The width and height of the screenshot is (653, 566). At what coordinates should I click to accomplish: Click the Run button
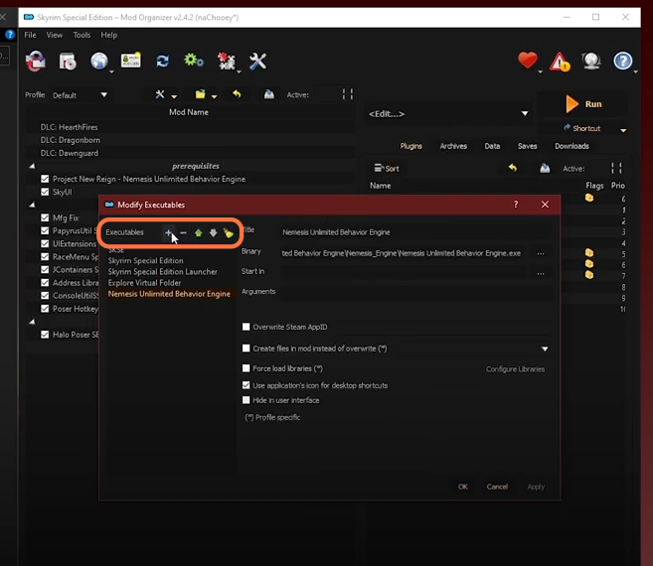coord(583,104)
